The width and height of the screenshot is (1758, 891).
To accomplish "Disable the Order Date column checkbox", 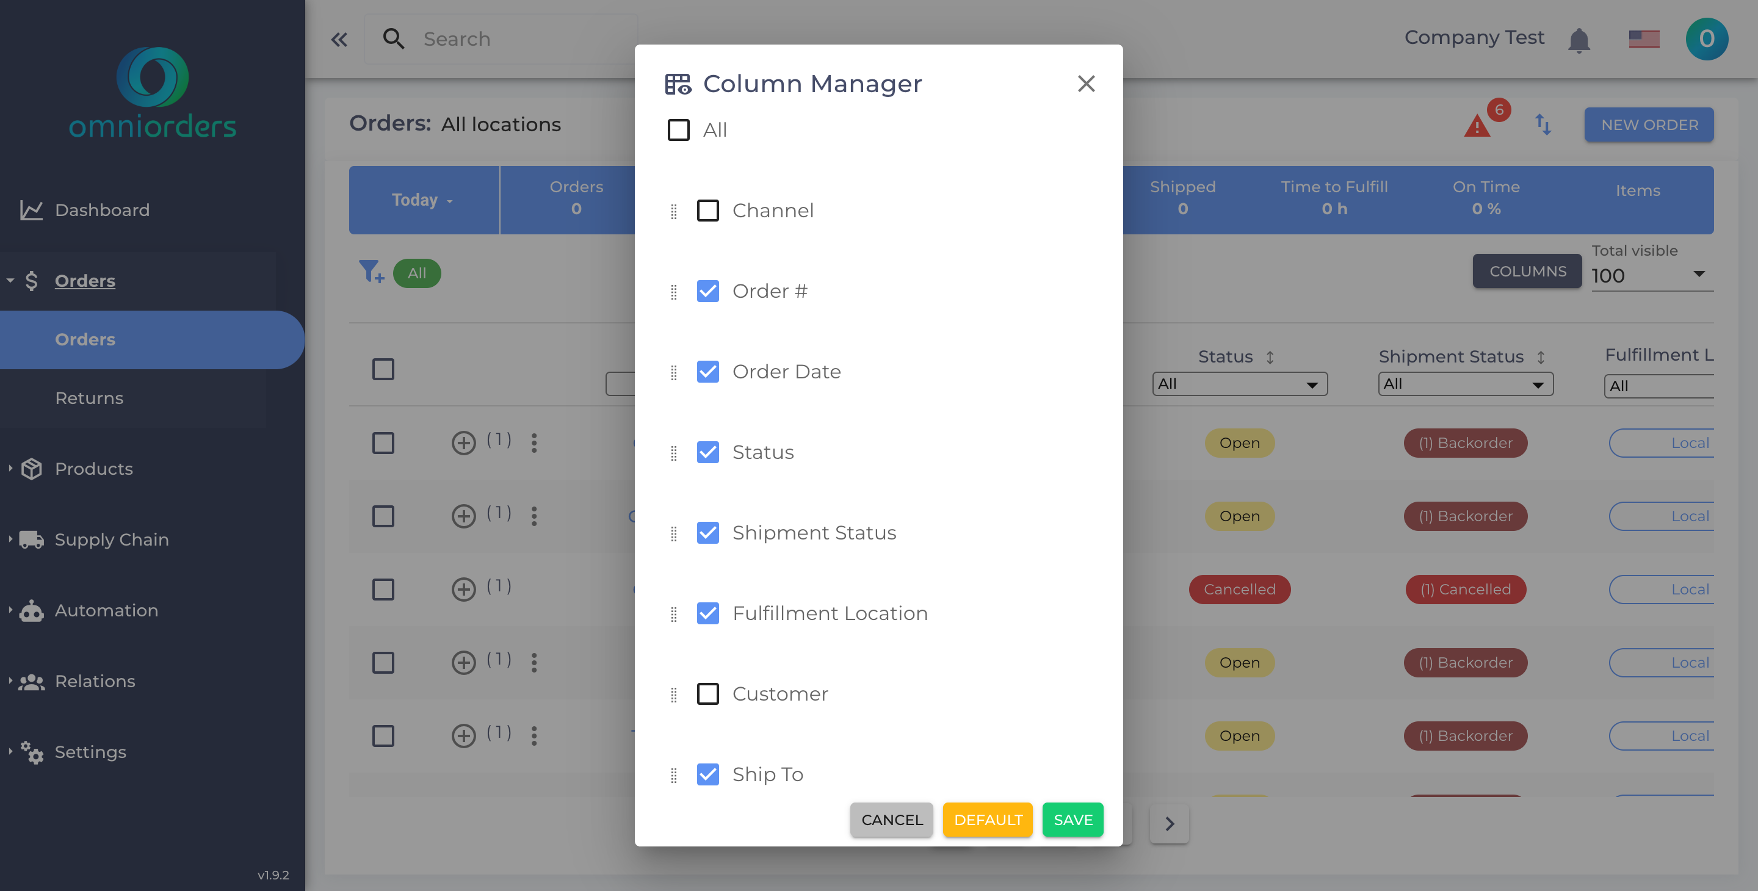I will 708,372.
